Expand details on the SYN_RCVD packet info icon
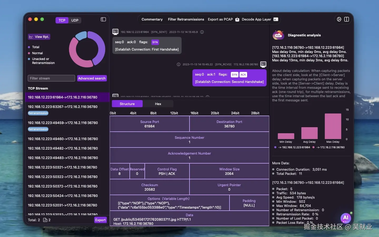Image resolution: width=379 pixels, height=237 pixels. 178,65
